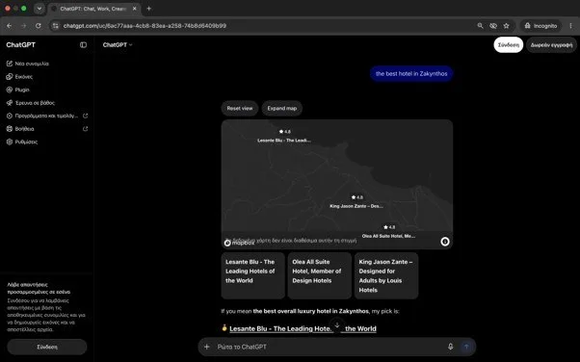Open Lesante Blu hotel card

click(x=253, y=275)
